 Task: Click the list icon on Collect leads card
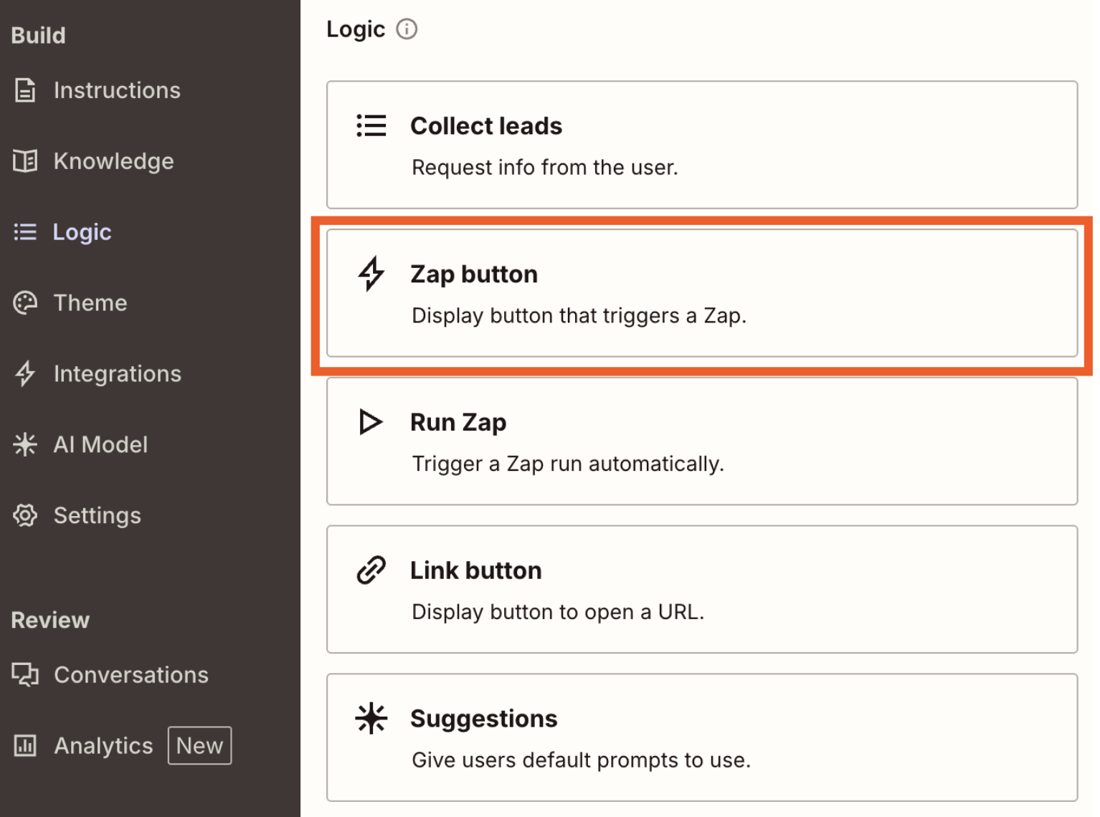371,125
